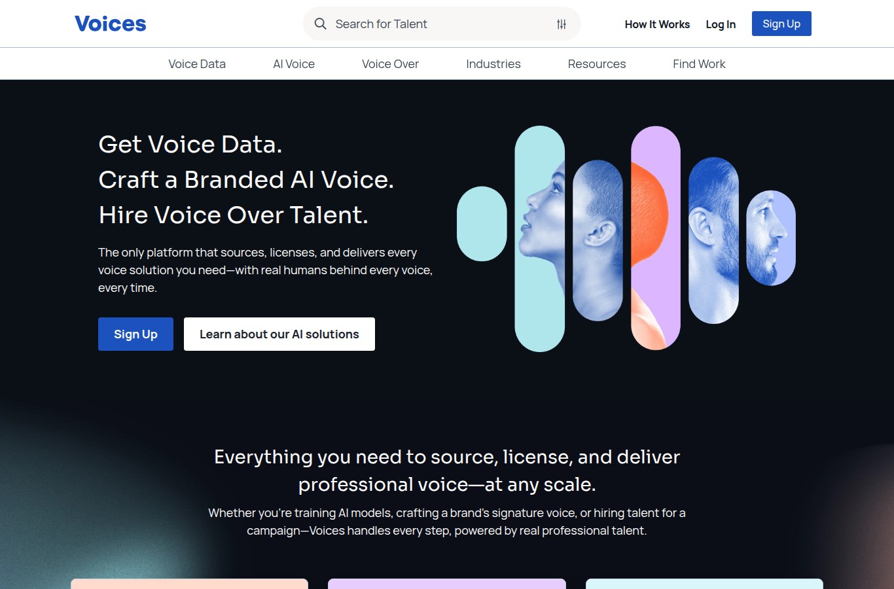Open the Voice Data menu

[x=197, y=64]
